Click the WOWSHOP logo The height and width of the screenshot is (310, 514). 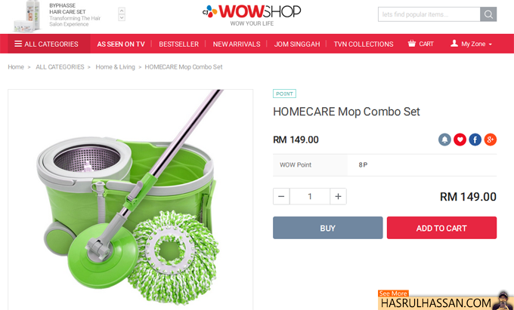click(252, 14)
